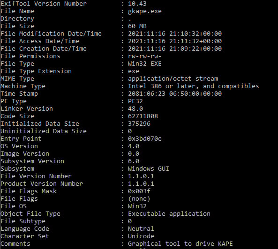Click the Linker Version 48.0 value

(135, 109)
